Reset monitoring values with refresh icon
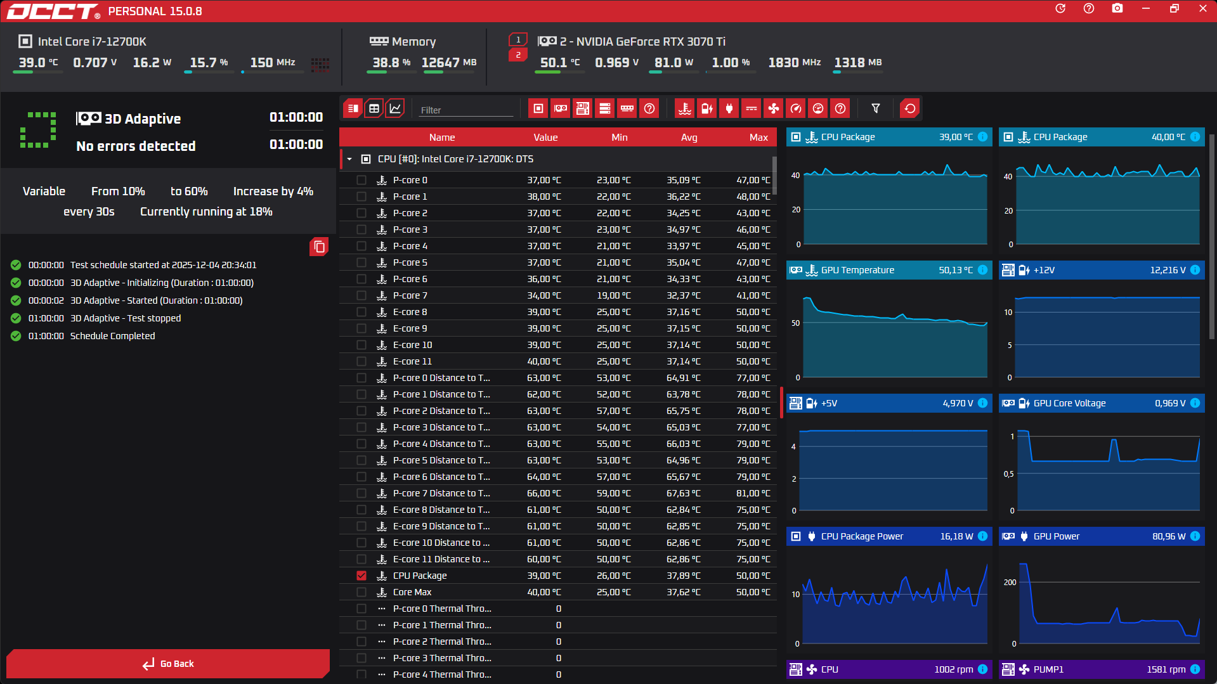The width and height of the screenshot is (1217, 684). [x=910, y=108]
